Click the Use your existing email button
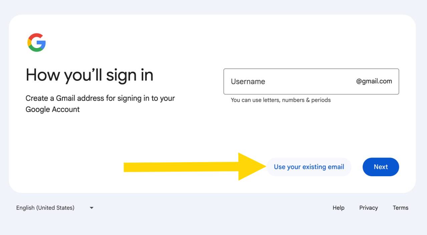Image resolution: width=427 pixels, height=235 pixels. coord(309,167)
